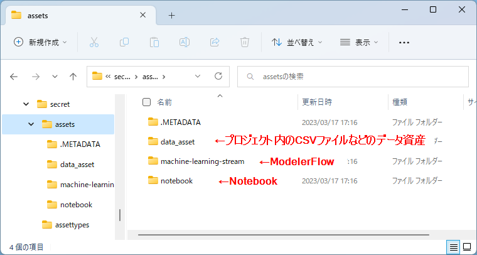Click ass... breadcrumb in address bar
Viewport: 477px width, 255px height.
coord(150,77)
